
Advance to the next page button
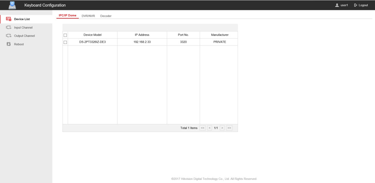click(222, 128)
